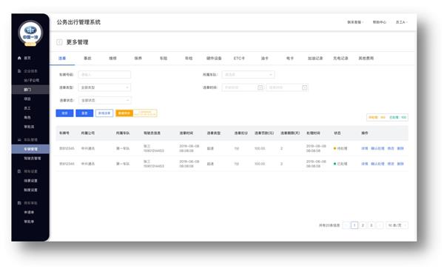444x272 pixels.
Task: Click the home icon next to 首页
Action: (x=19, y=58)
